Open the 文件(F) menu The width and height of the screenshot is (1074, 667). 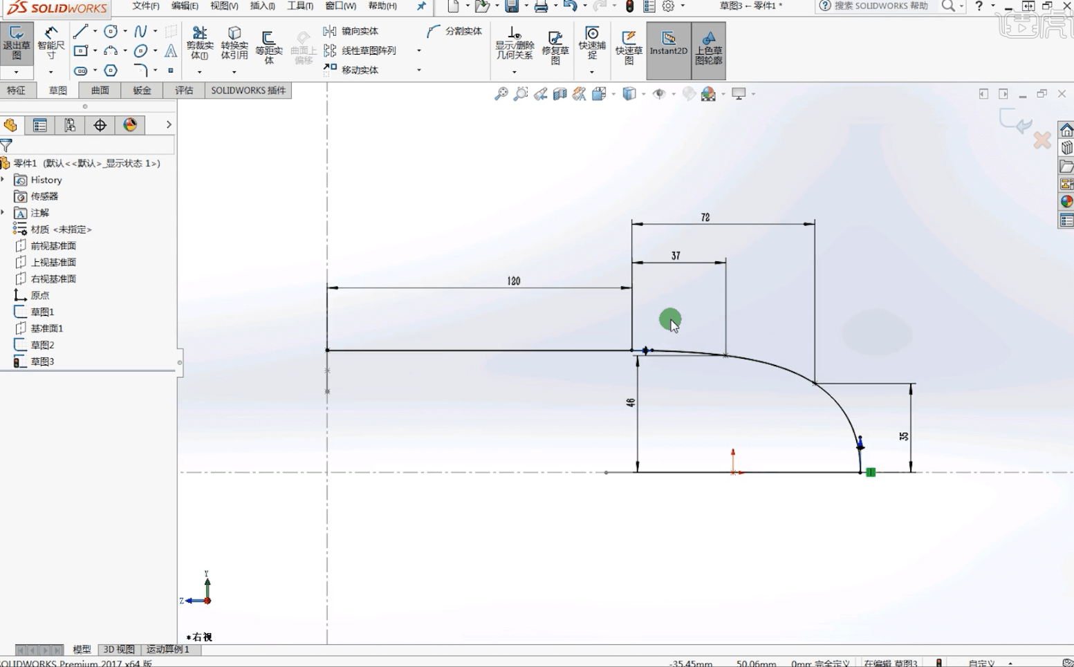[x=146, y=6]
